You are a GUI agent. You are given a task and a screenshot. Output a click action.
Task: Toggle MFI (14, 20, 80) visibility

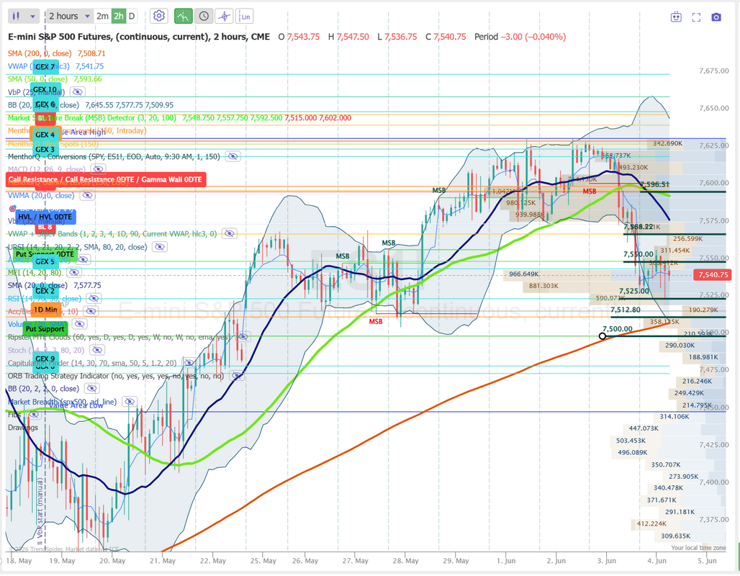coord(73,272)
